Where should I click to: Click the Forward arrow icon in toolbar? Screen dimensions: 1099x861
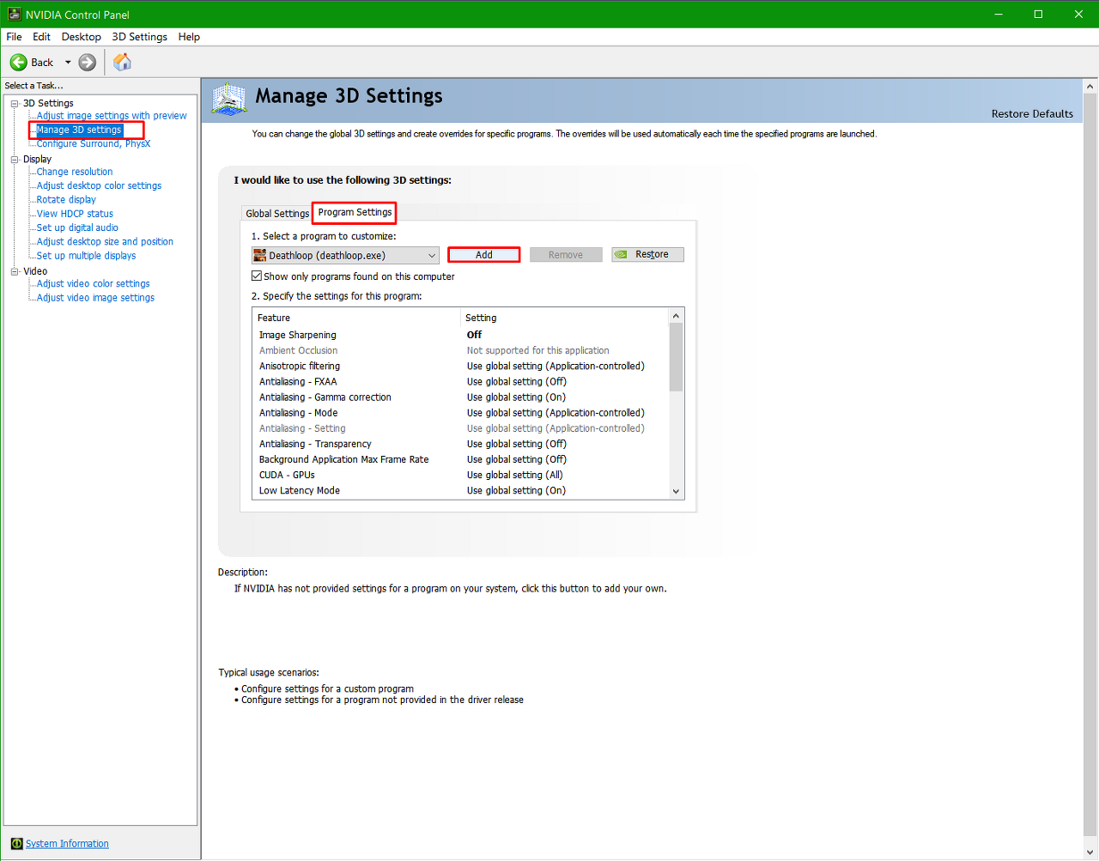[x=88, y=62]
